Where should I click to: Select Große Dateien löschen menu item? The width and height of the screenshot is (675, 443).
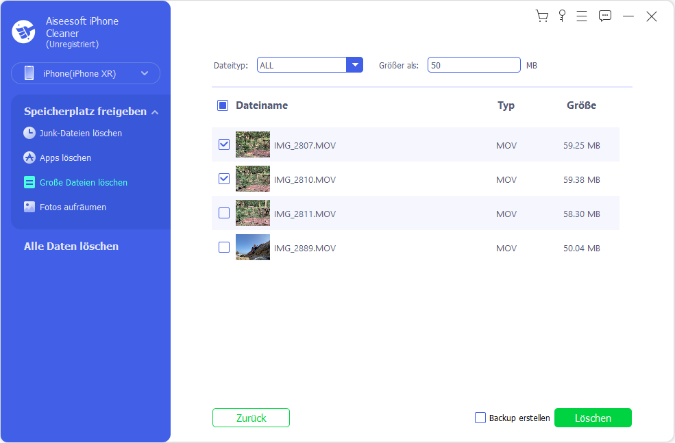[83, 182]
